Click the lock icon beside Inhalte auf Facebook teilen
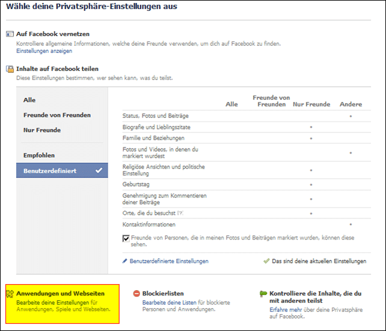Image resolution: width=386 pixels, height=331 pixels. tap(10, 69)
